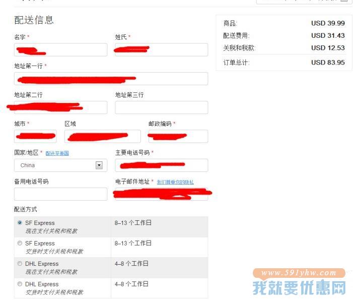Viewport: 353px width, 300px height.
Task: Click the 配送信息 heading
Action: coord(34,20)
